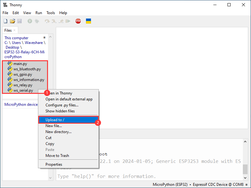Open the Run menu

(x=39, y=13)
